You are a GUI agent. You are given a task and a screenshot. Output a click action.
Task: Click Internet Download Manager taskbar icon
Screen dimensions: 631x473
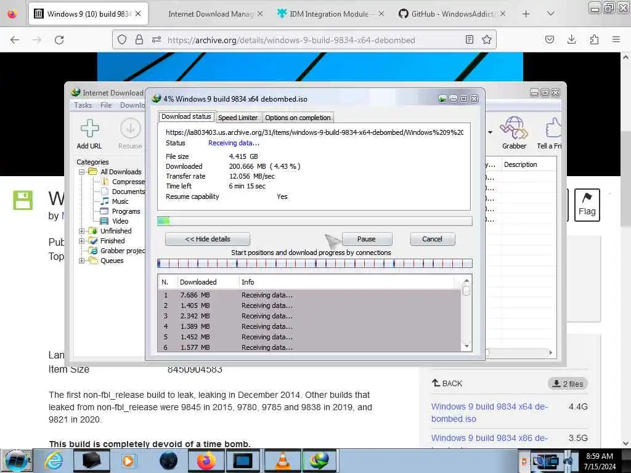[x=320, y=461]
